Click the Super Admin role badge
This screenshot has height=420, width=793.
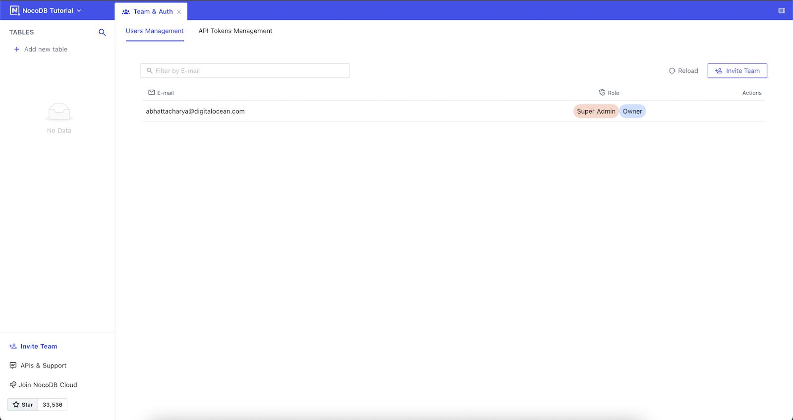pyautogui.click(x=596, y=111)
